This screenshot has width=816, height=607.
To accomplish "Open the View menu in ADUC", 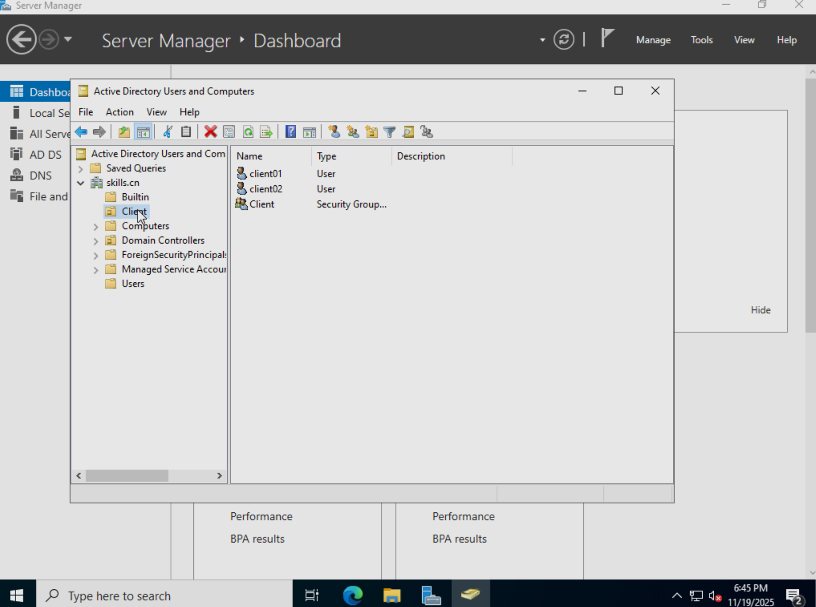I will [x=156, y=112].
